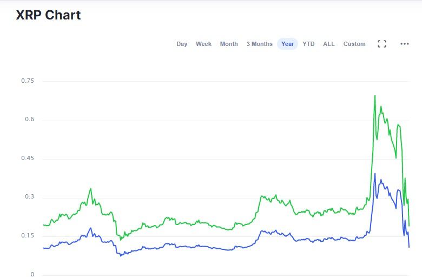The height and width of the screenshot is (278, 422).
Task: Switch to YTD range
Action: (x=308, y=44)
